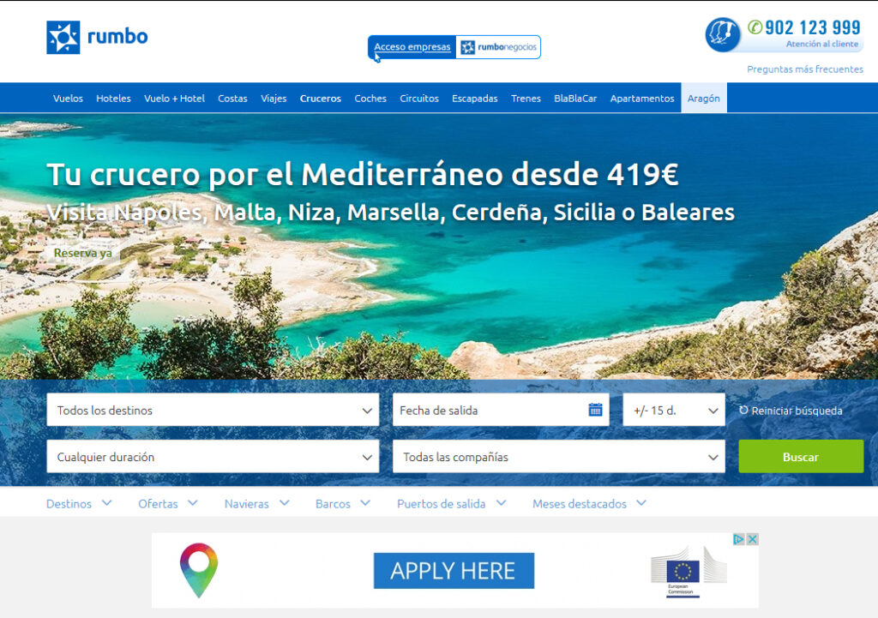Select the Cruceros navigation tab

(x=321, y=98)
